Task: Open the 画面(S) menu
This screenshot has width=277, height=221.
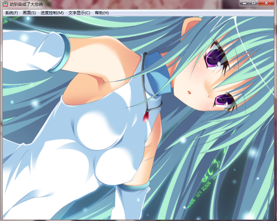Action: [29, 13]
